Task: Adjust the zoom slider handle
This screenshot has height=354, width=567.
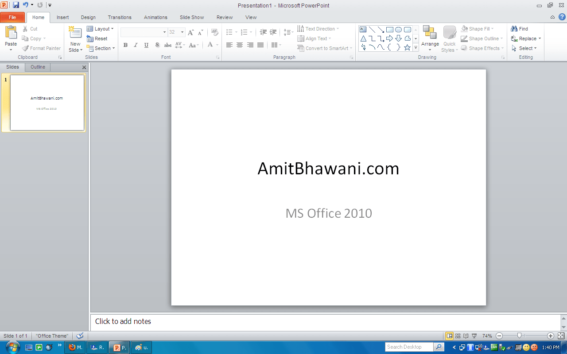Action: tap(519, 336)
